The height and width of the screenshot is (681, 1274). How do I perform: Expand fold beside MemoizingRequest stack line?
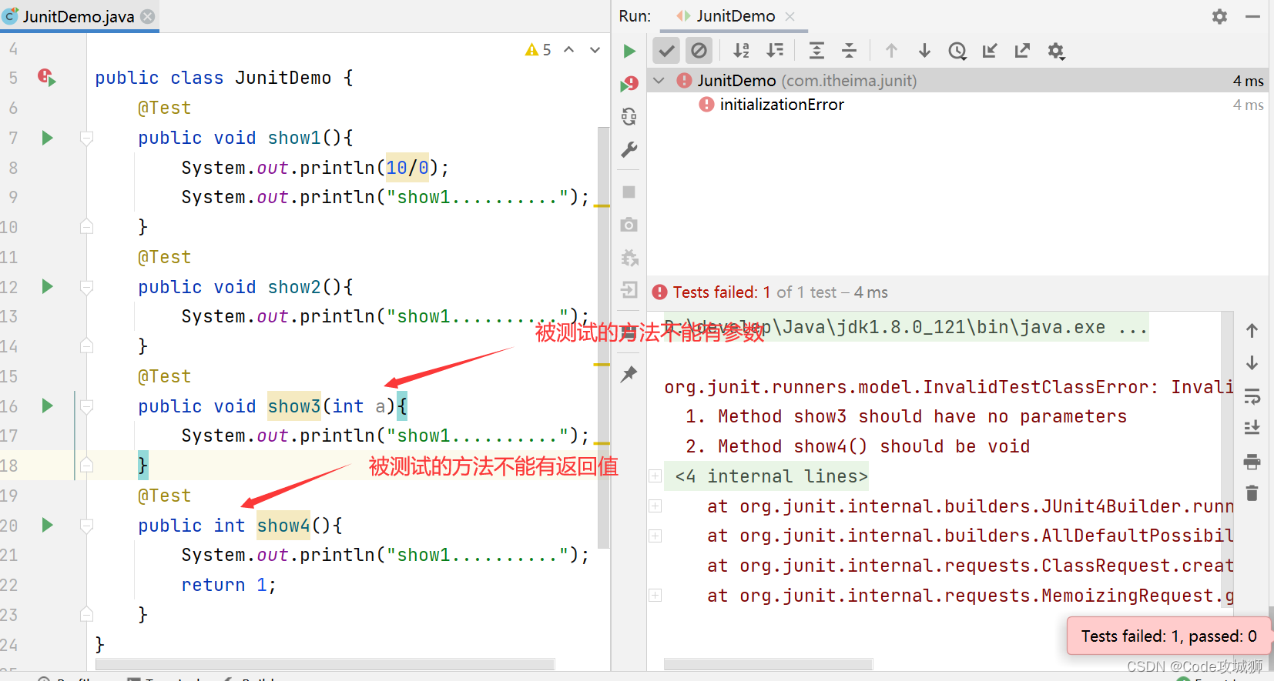[655, 596]
